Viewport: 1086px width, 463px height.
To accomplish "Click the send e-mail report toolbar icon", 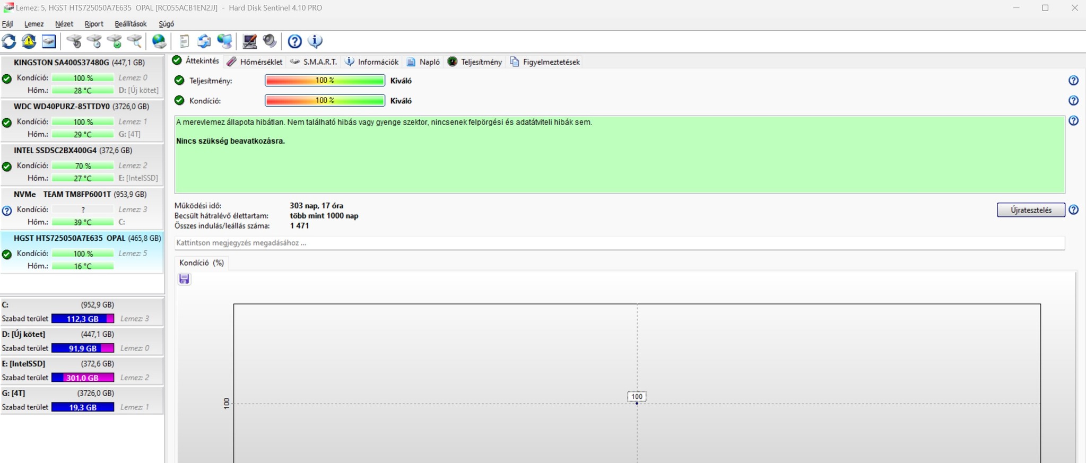I will coord(204,41).
